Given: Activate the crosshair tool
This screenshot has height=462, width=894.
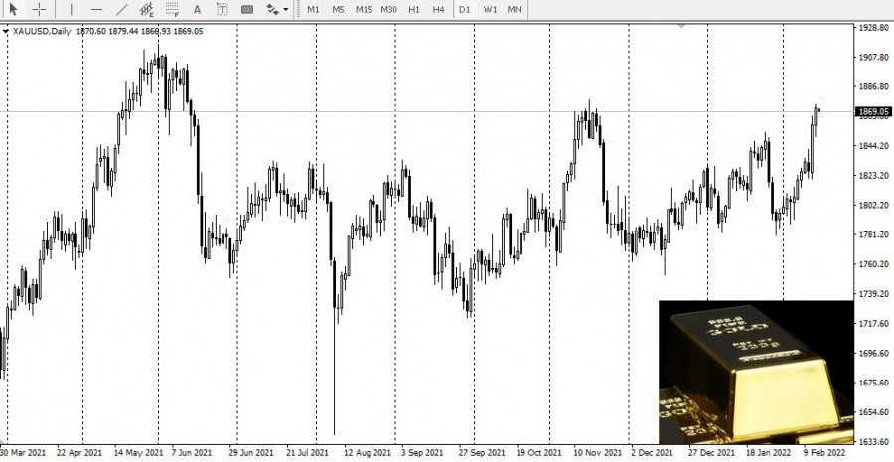Looking at the screenshot, I should click(39, 9).
